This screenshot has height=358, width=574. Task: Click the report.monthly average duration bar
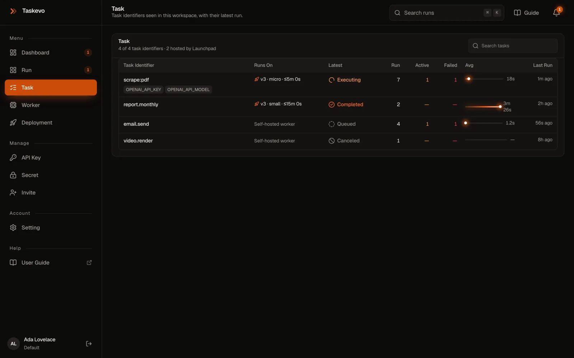click(483, 107)
